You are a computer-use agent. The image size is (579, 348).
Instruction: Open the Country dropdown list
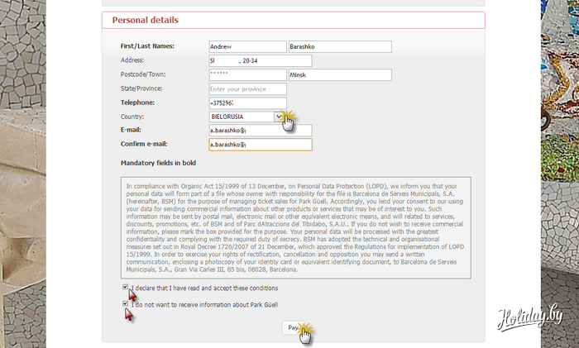(x=279, y=117)
